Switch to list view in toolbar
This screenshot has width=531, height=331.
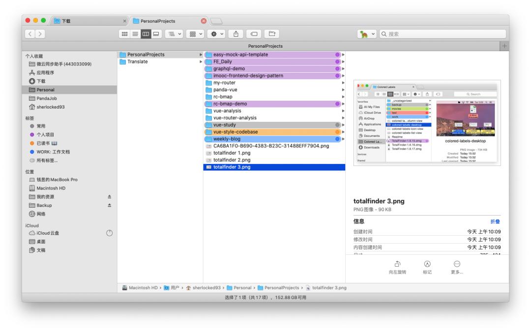point(135,34)
